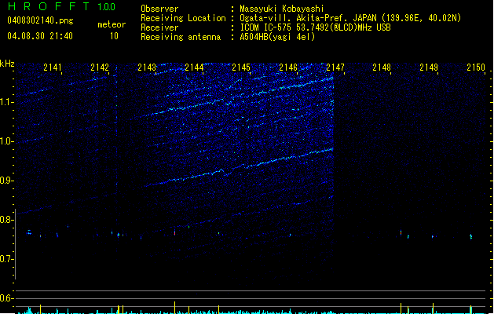Click the date stamp 04.08.30 21:40

pos(40,36)
